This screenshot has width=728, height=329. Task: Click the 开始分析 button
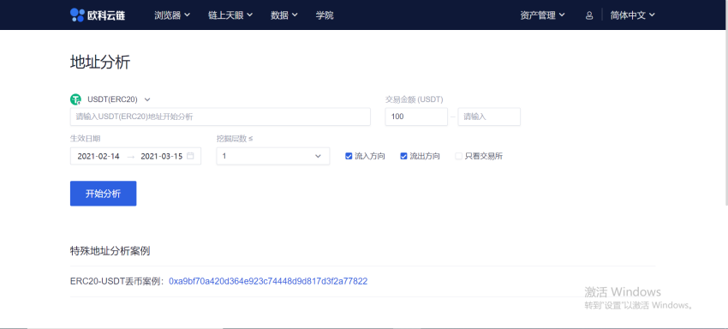pos(103,194)
